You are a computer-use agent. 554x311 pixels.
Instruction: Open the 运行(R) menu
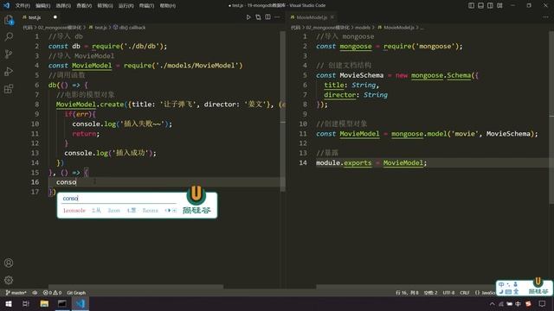(126, 6)
